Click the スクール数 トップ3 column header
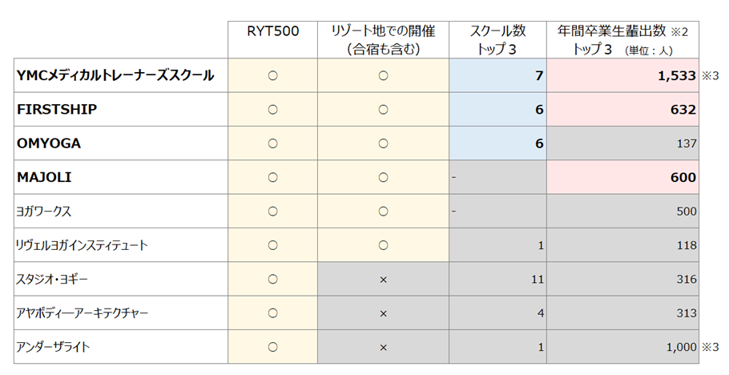Screen dimensions: 729x375 coord(497,40)
